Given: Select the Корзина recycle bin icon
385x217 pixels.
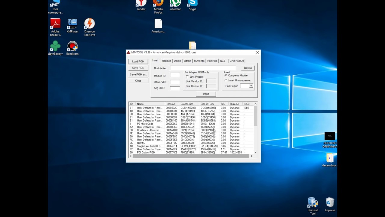Looking at the screenshot, I should (330, 204).
